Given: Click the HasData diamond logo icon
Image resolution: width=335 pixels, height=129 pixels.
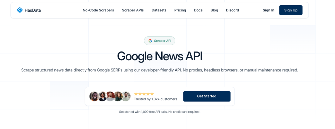Looking at the screenshot, I should 20,10.
